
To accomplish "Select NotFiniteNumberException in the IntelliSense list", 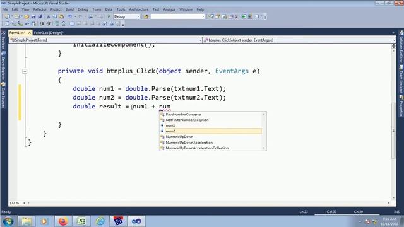I will [211, 120].
